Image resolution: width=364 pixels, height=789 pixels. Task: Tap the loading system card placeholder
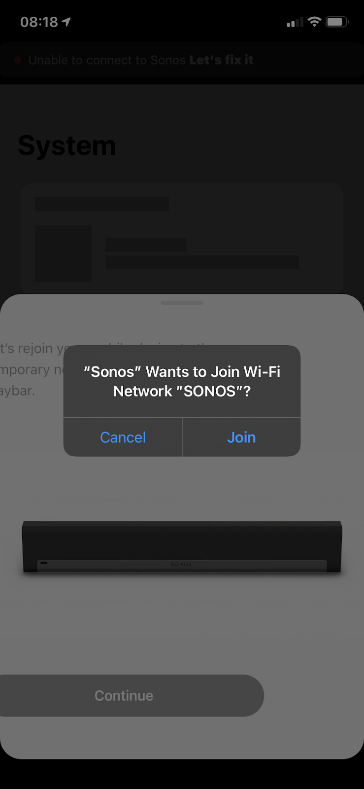[182, 239]
